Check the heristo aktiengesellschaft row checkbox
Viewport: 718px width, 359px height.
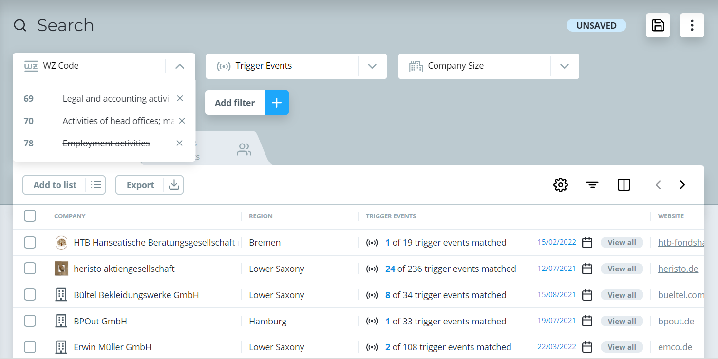(30, 269)
